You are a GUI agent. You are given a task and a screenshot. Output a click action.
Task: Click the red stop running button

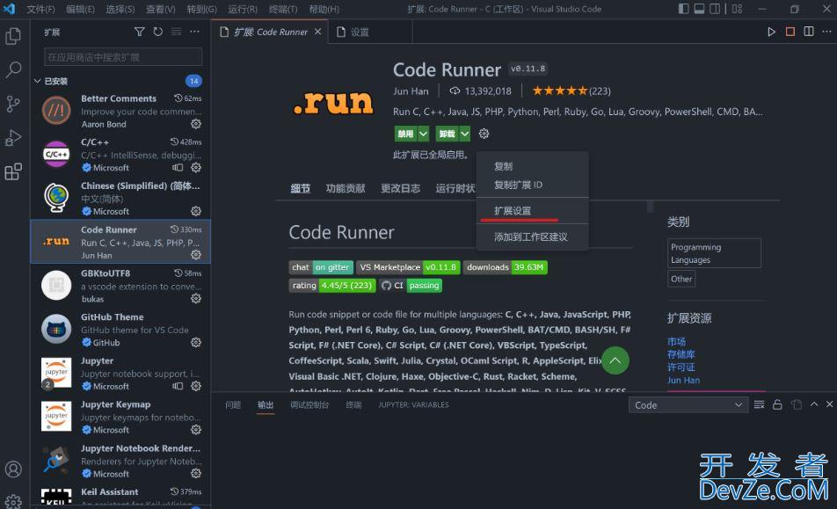click(x=790, y=32)
